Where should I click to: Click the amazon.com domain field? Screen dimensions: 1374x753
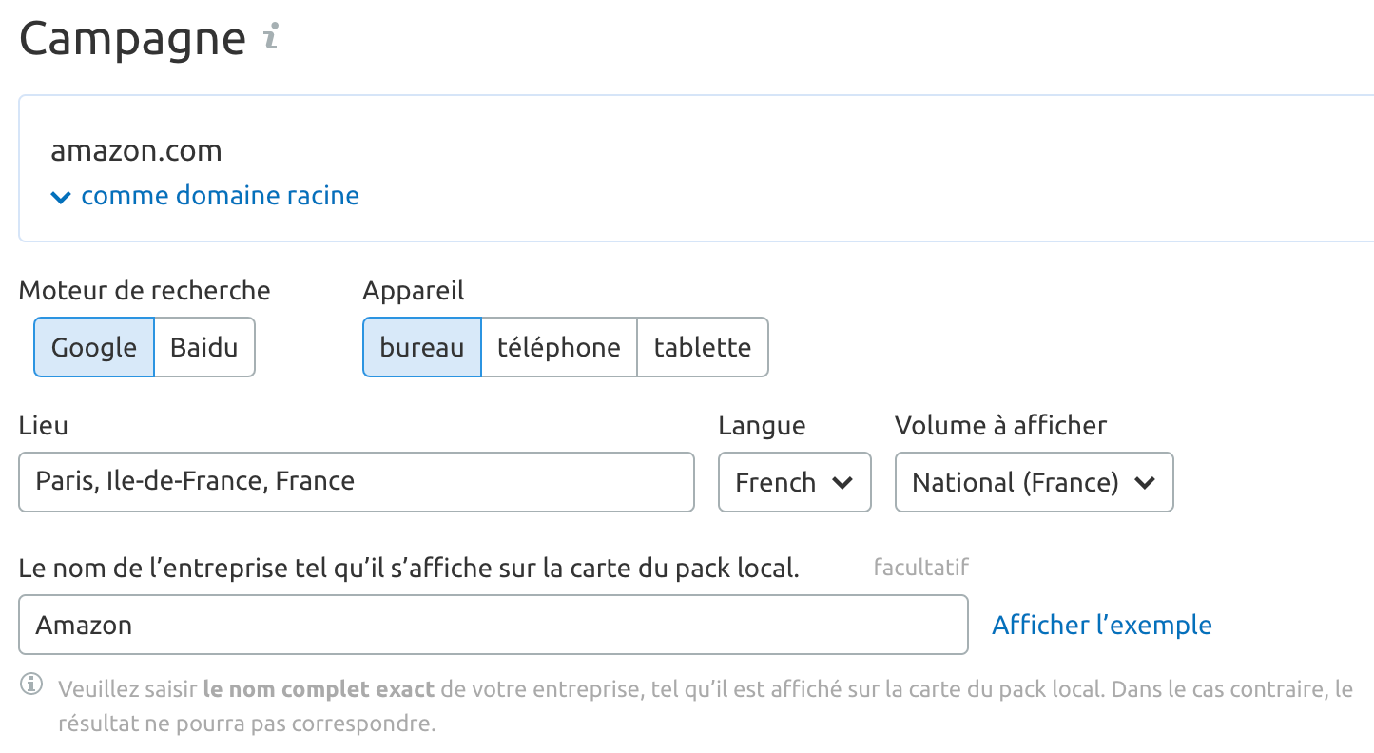tap(136, 150)
